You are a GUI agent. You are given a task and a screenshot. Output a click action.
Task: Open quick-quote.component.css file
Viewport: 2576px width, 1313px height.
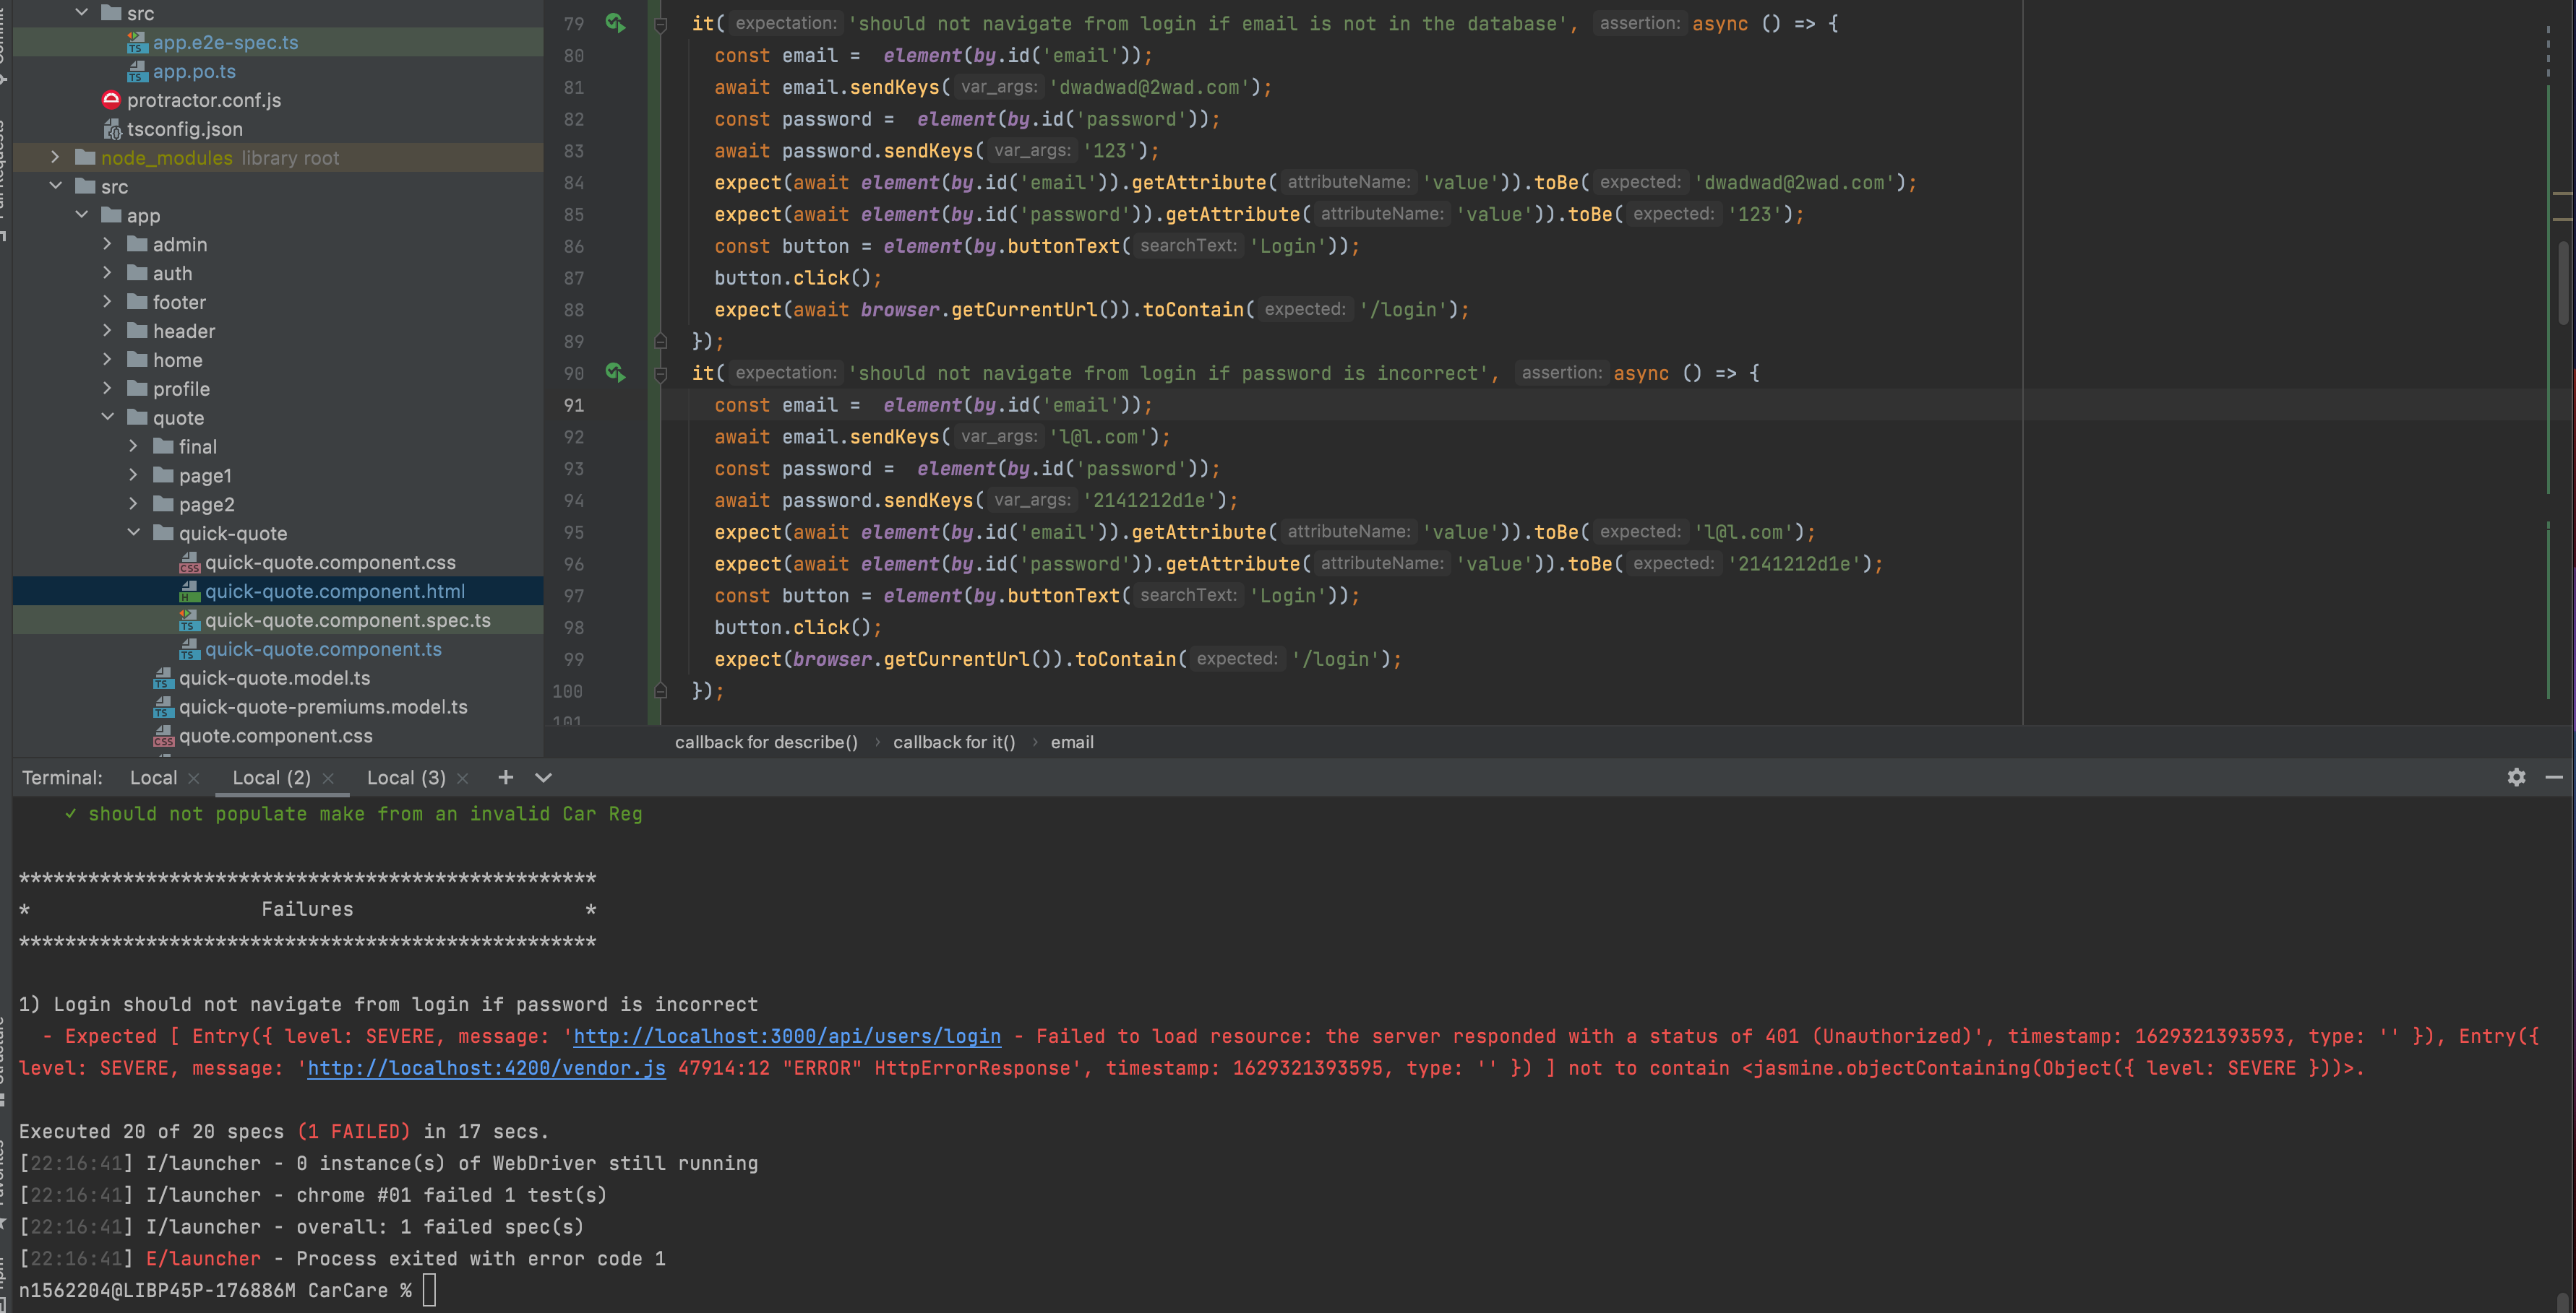coord(330,563)
